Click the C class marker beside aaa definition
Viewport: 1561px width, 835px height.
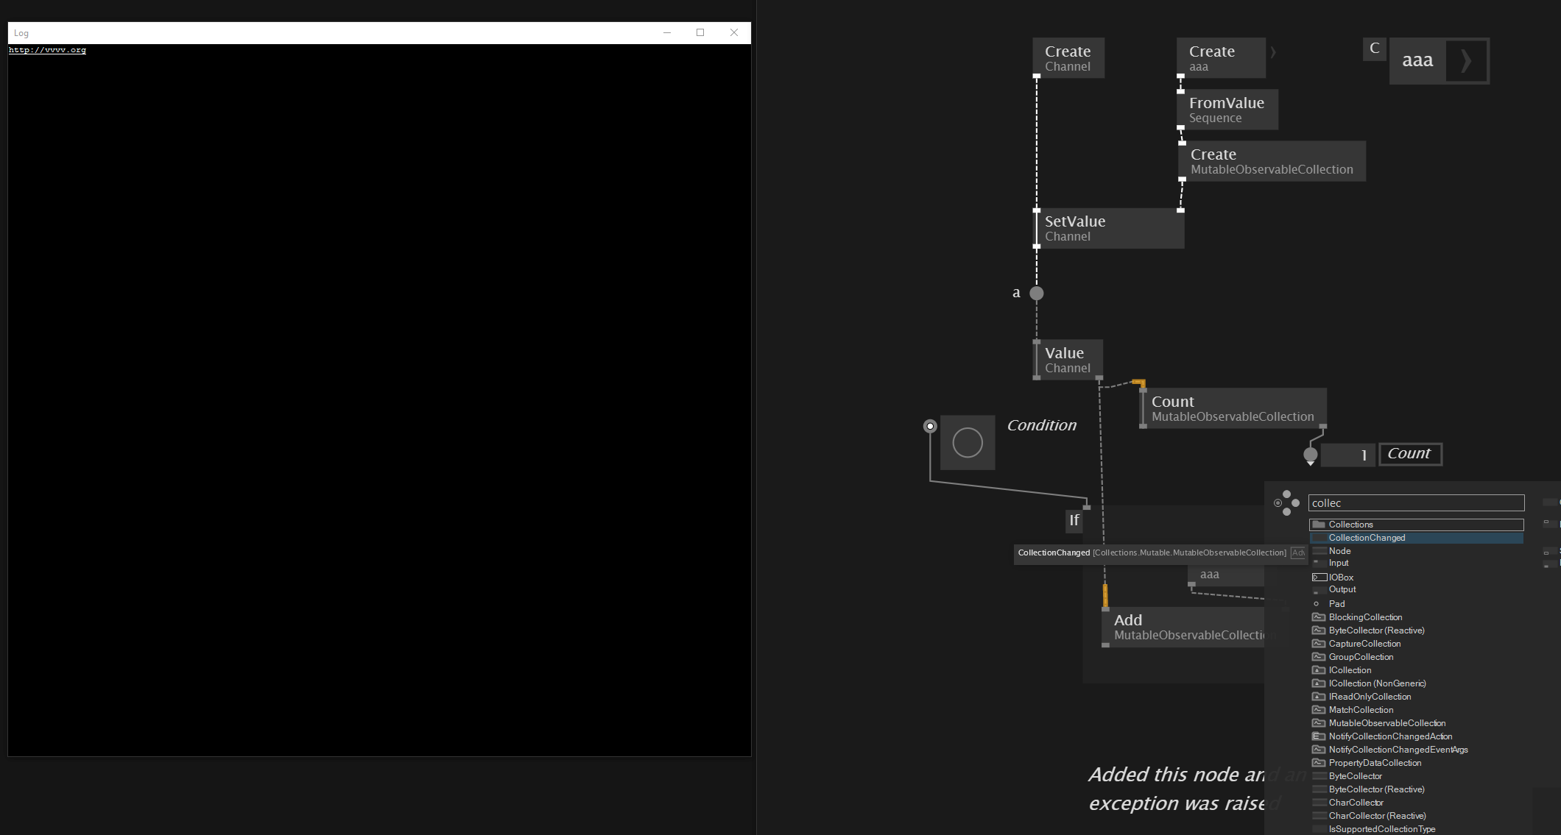[1375, 49]
